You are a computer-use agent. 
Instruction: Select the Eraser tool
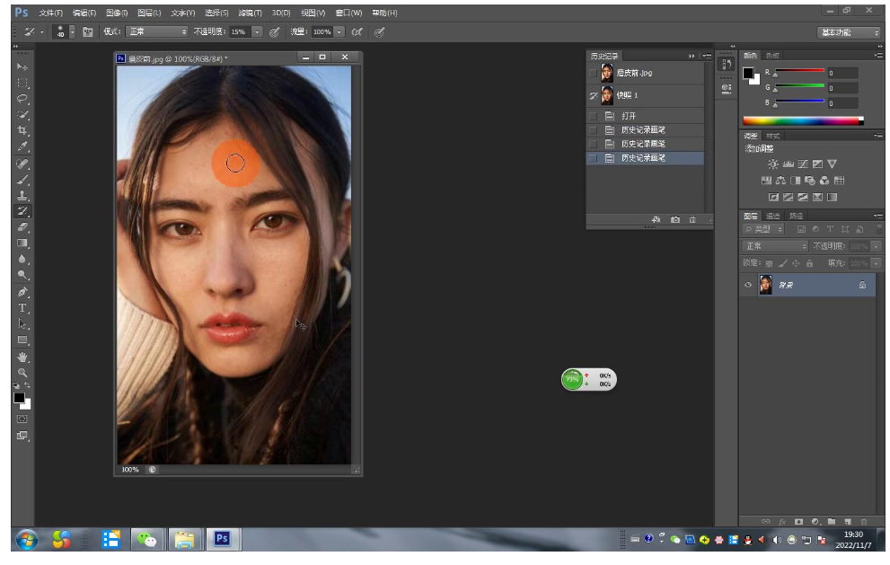tap(22, 227)
